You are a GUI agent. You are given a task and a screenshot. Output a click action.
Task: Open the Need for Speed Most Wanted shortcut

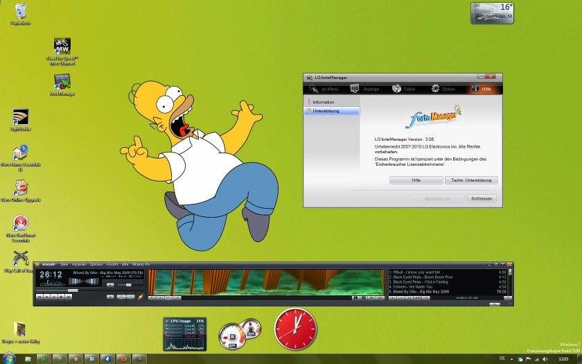62,46
